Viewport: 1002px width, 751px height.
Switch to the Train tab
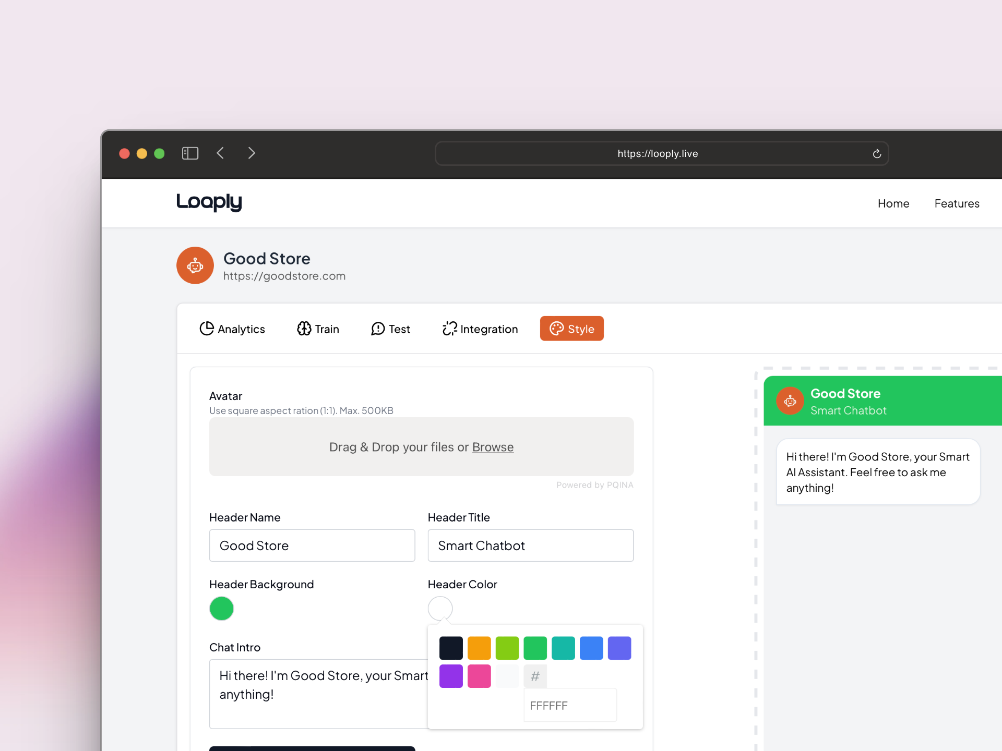318,329
